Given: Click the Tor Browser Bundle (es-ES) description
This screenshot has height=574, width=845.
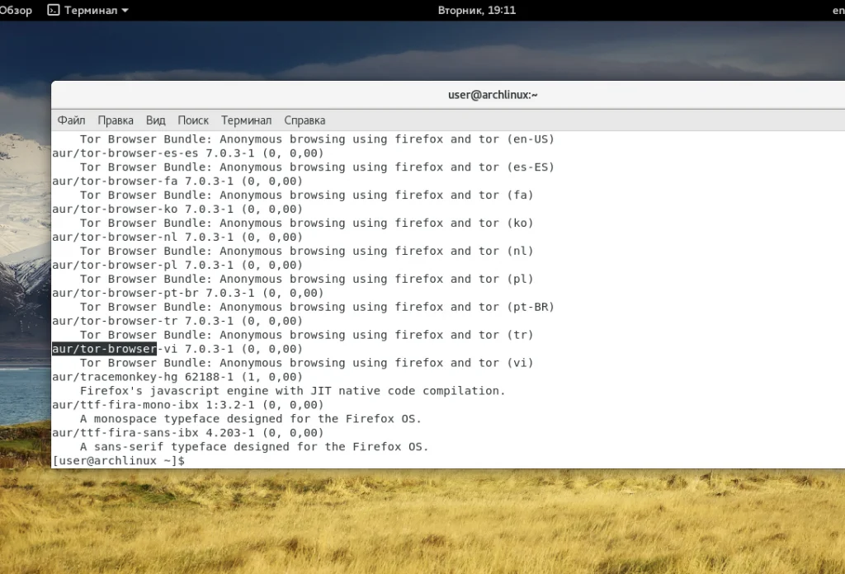Looking at the screenshot, I should click(x=317, y=167).
